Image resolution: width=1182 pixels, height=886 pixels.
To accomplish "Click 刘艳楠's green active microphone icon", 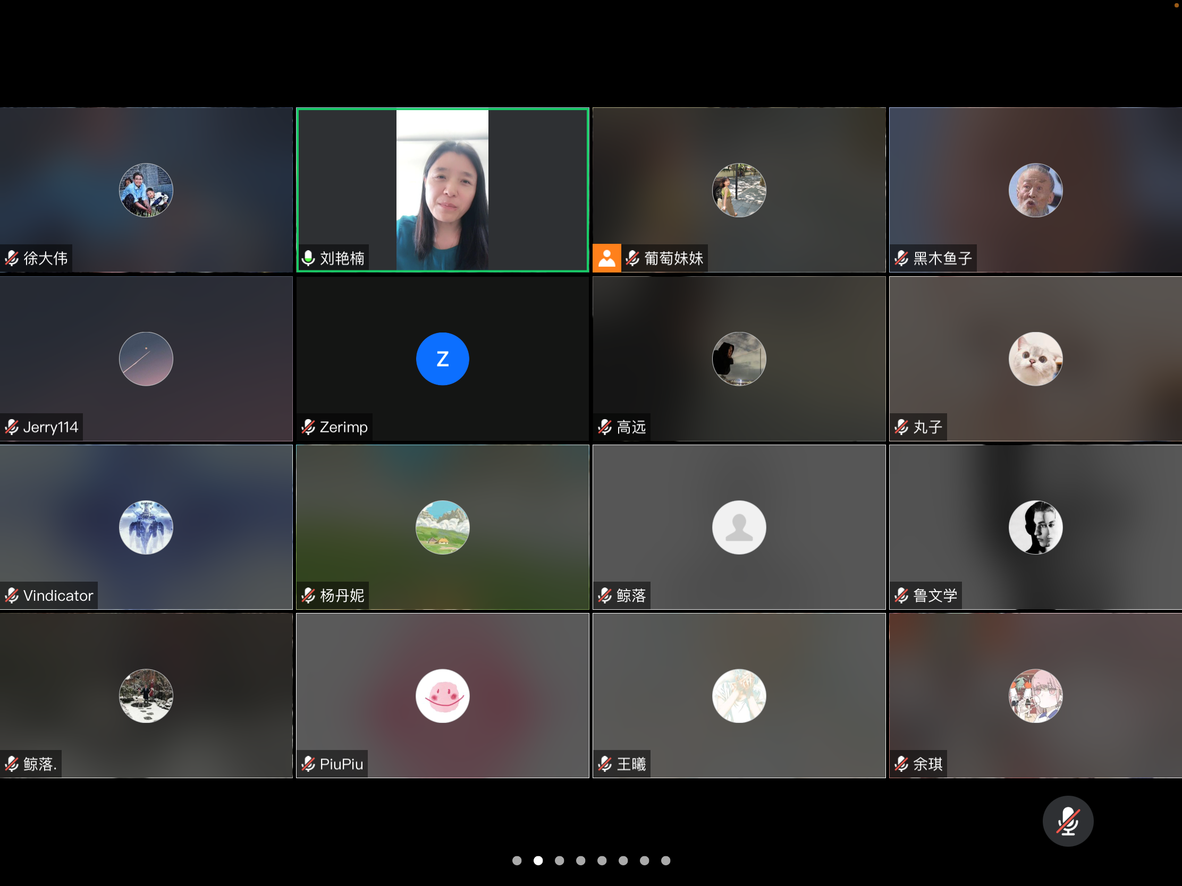I will tap(308, 259).
